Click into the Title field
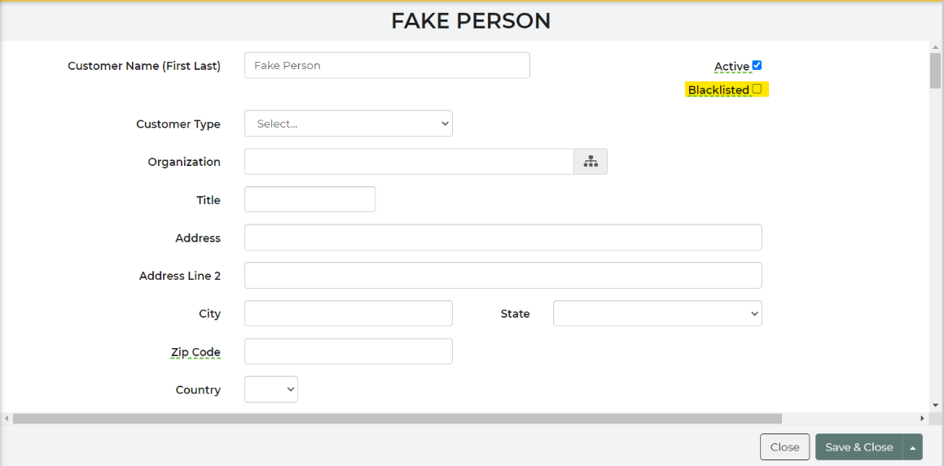The image size is (944, 466). pyautogui.click(x=310, y=199)
